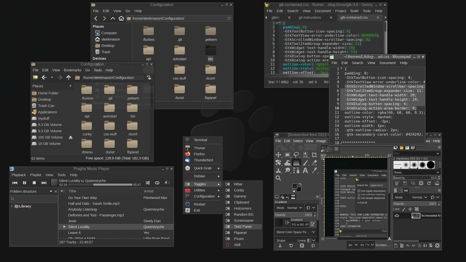This screenshot has width=466, height=262.
Task: Open the Gradient tool Mode Normal dropdown
Action: (x=289, y=208)
